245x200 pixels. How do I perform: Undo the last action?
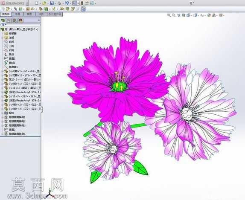[67, 3]
